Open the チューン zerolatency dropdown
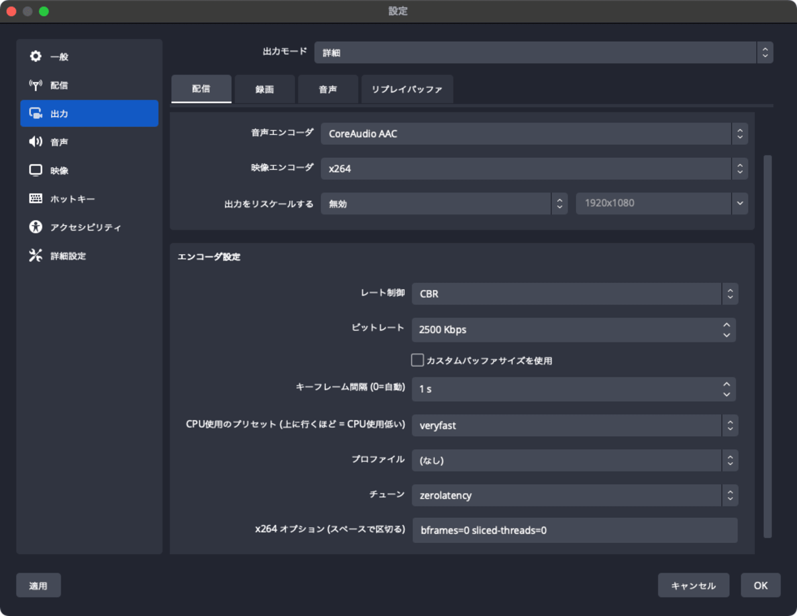This screenshot has height=616, width=797. point(575,496)
